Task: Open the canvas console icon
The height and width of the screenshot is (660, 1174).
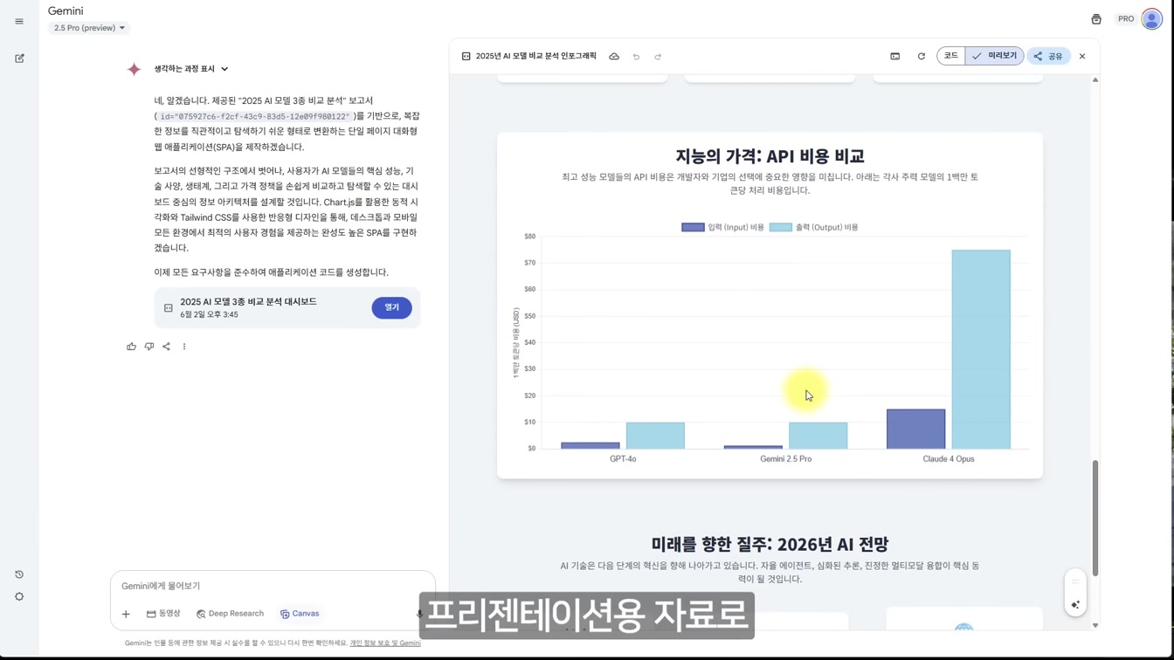Action: (x=895, y=57)
